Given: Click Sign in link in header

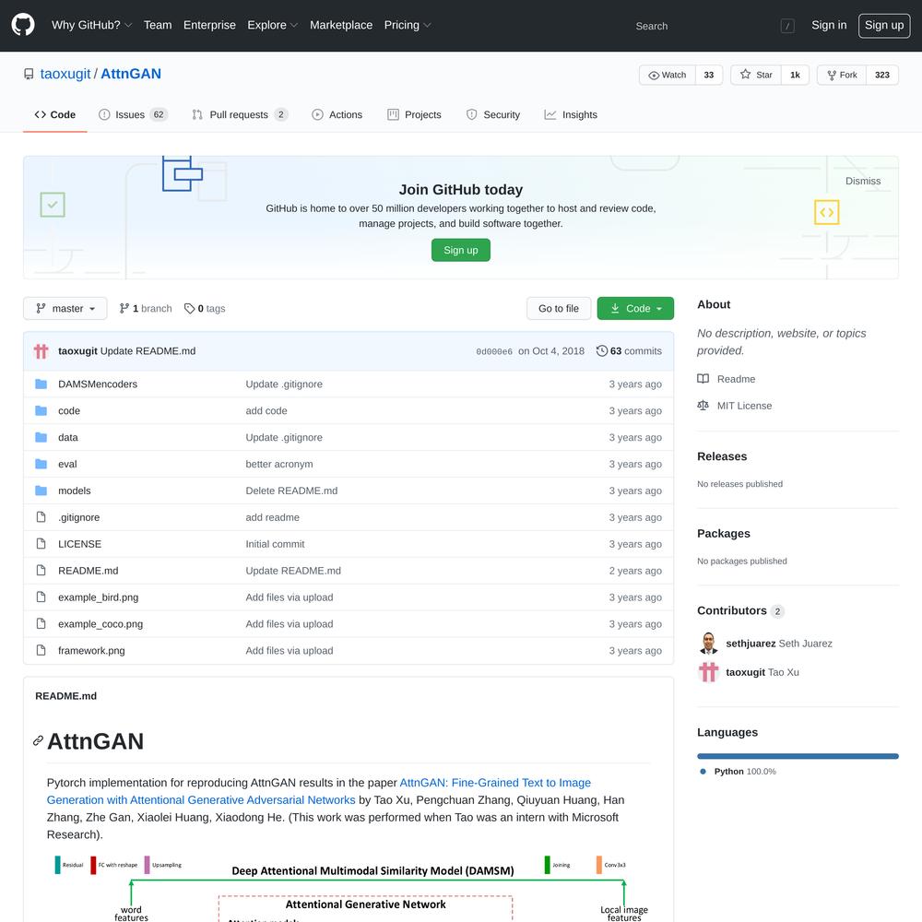Looking at the screenshot, I should click(x=829, y=25).
